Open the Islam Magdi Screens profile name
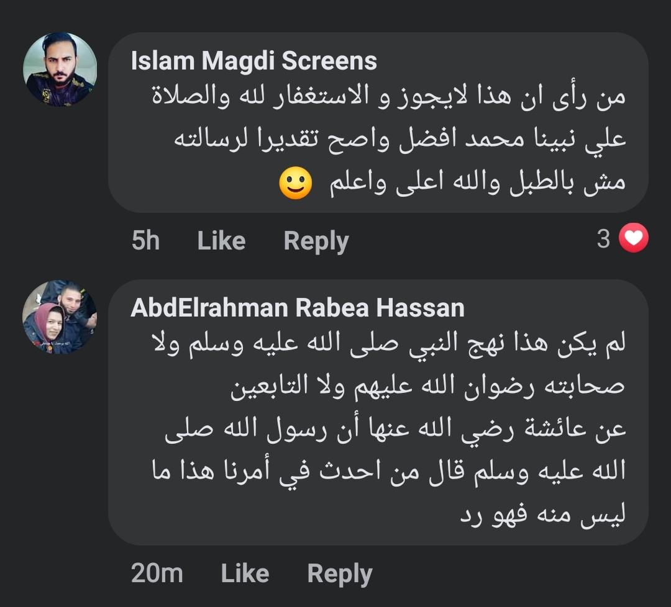Viewport: 671px width, 607px height. 254,61
